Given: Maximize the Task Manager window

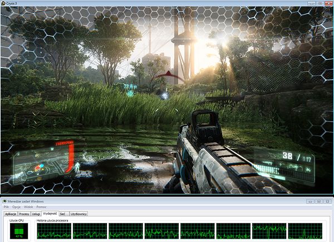Looking at the screenshot, I should click(x=319, y=201).
